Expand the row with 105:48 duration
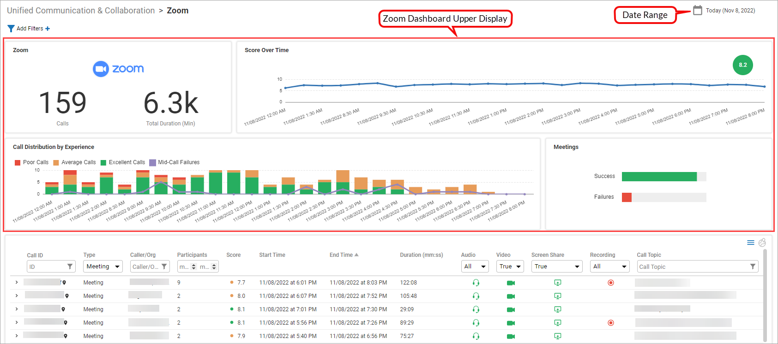 point(17,296)
